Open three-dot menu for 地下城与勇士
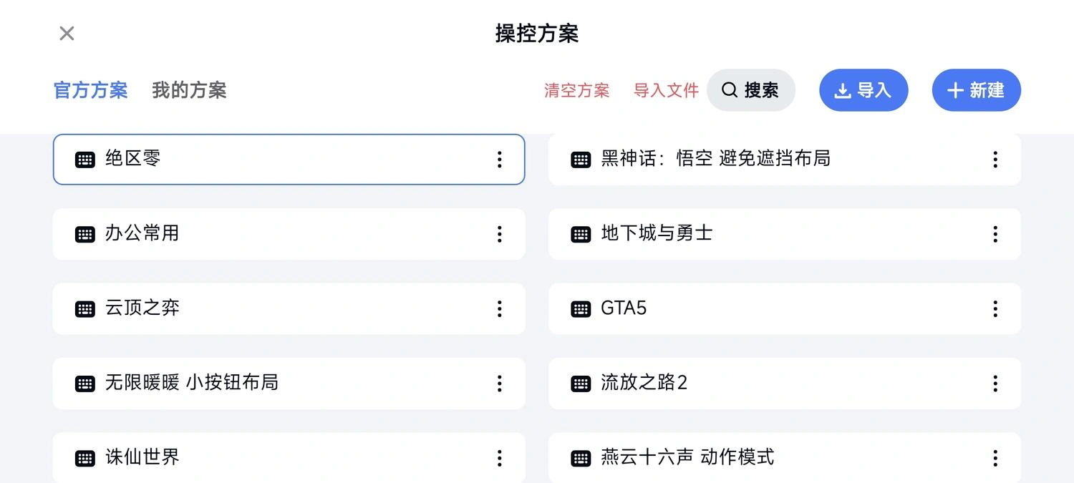Screen dimensions: 1074x483 point(995,234)
